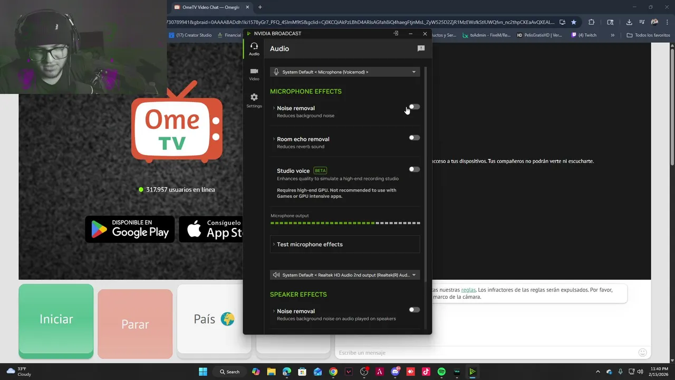The image size is (675, 380).
Task: Toggle microphone Noise removal
Action: tap(414, 107)
